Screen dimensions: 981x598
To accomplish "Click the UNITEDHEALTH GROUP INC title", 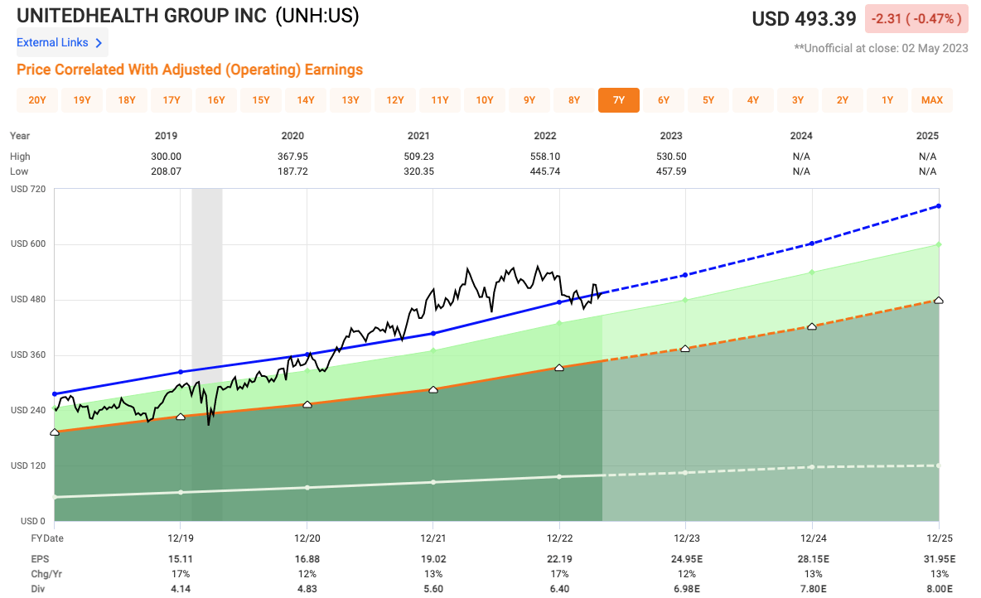I will [142, 16].
